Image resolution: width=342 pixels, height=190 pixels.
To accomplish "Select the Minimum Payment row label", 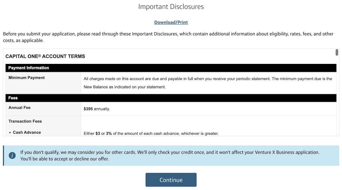I will pos(27,78).
